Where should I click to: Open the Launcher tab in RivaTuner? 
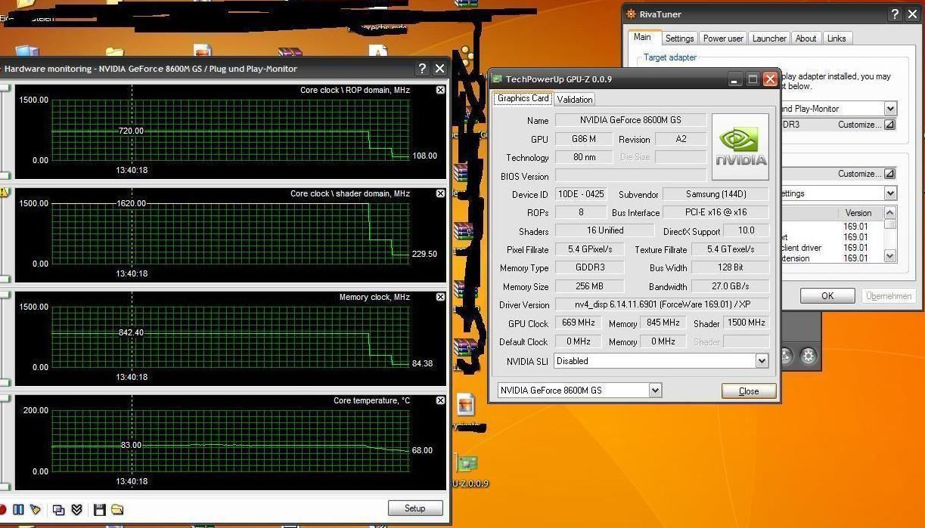769,39
